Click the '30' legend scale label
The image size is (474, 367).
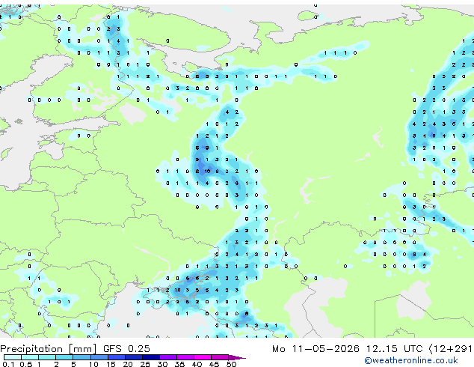[x=162, y=364]
